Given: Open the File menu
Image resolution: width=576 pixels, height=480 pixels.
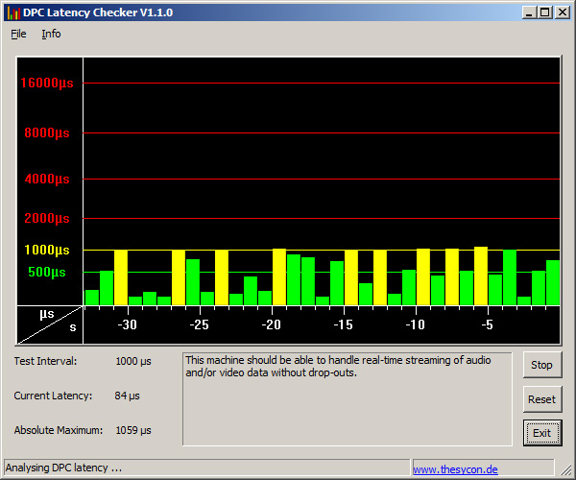Looking at the screenshot, I should 18,34.
